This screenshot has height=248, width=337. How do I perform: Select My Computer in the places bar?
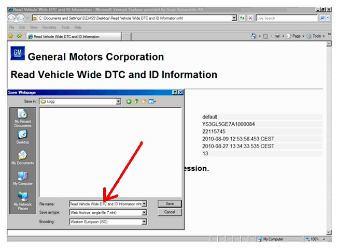[x=23, y=178]
